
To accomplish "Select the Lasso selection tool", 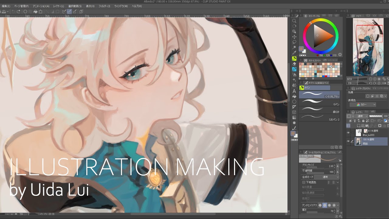I will pyautogui.click(x=294, y=42).
